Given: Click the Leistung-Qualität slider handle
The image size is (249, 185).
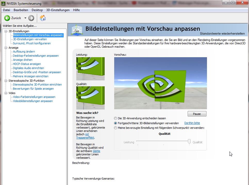Looking at the screenshot, I should click(189, 141).
